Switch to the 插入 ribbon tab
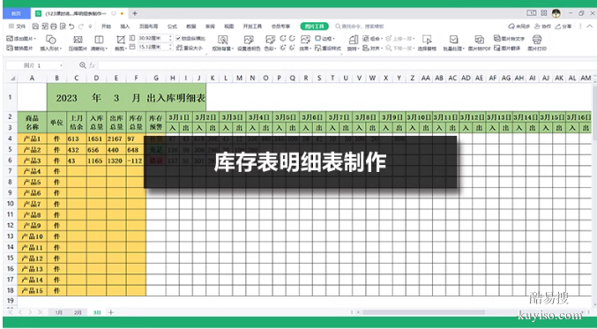597x329 pixels. click(x=125, y=26)
